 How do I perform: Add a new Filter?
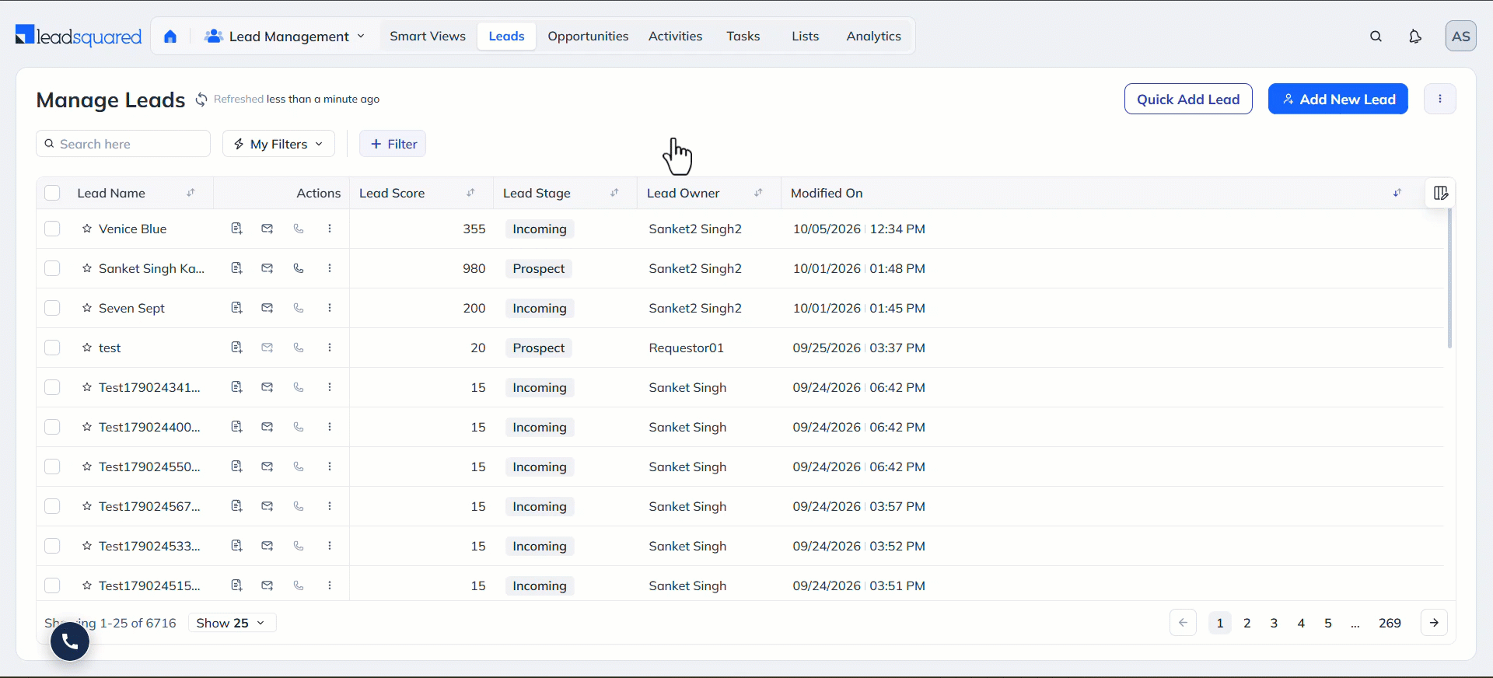tap(393, 144)
